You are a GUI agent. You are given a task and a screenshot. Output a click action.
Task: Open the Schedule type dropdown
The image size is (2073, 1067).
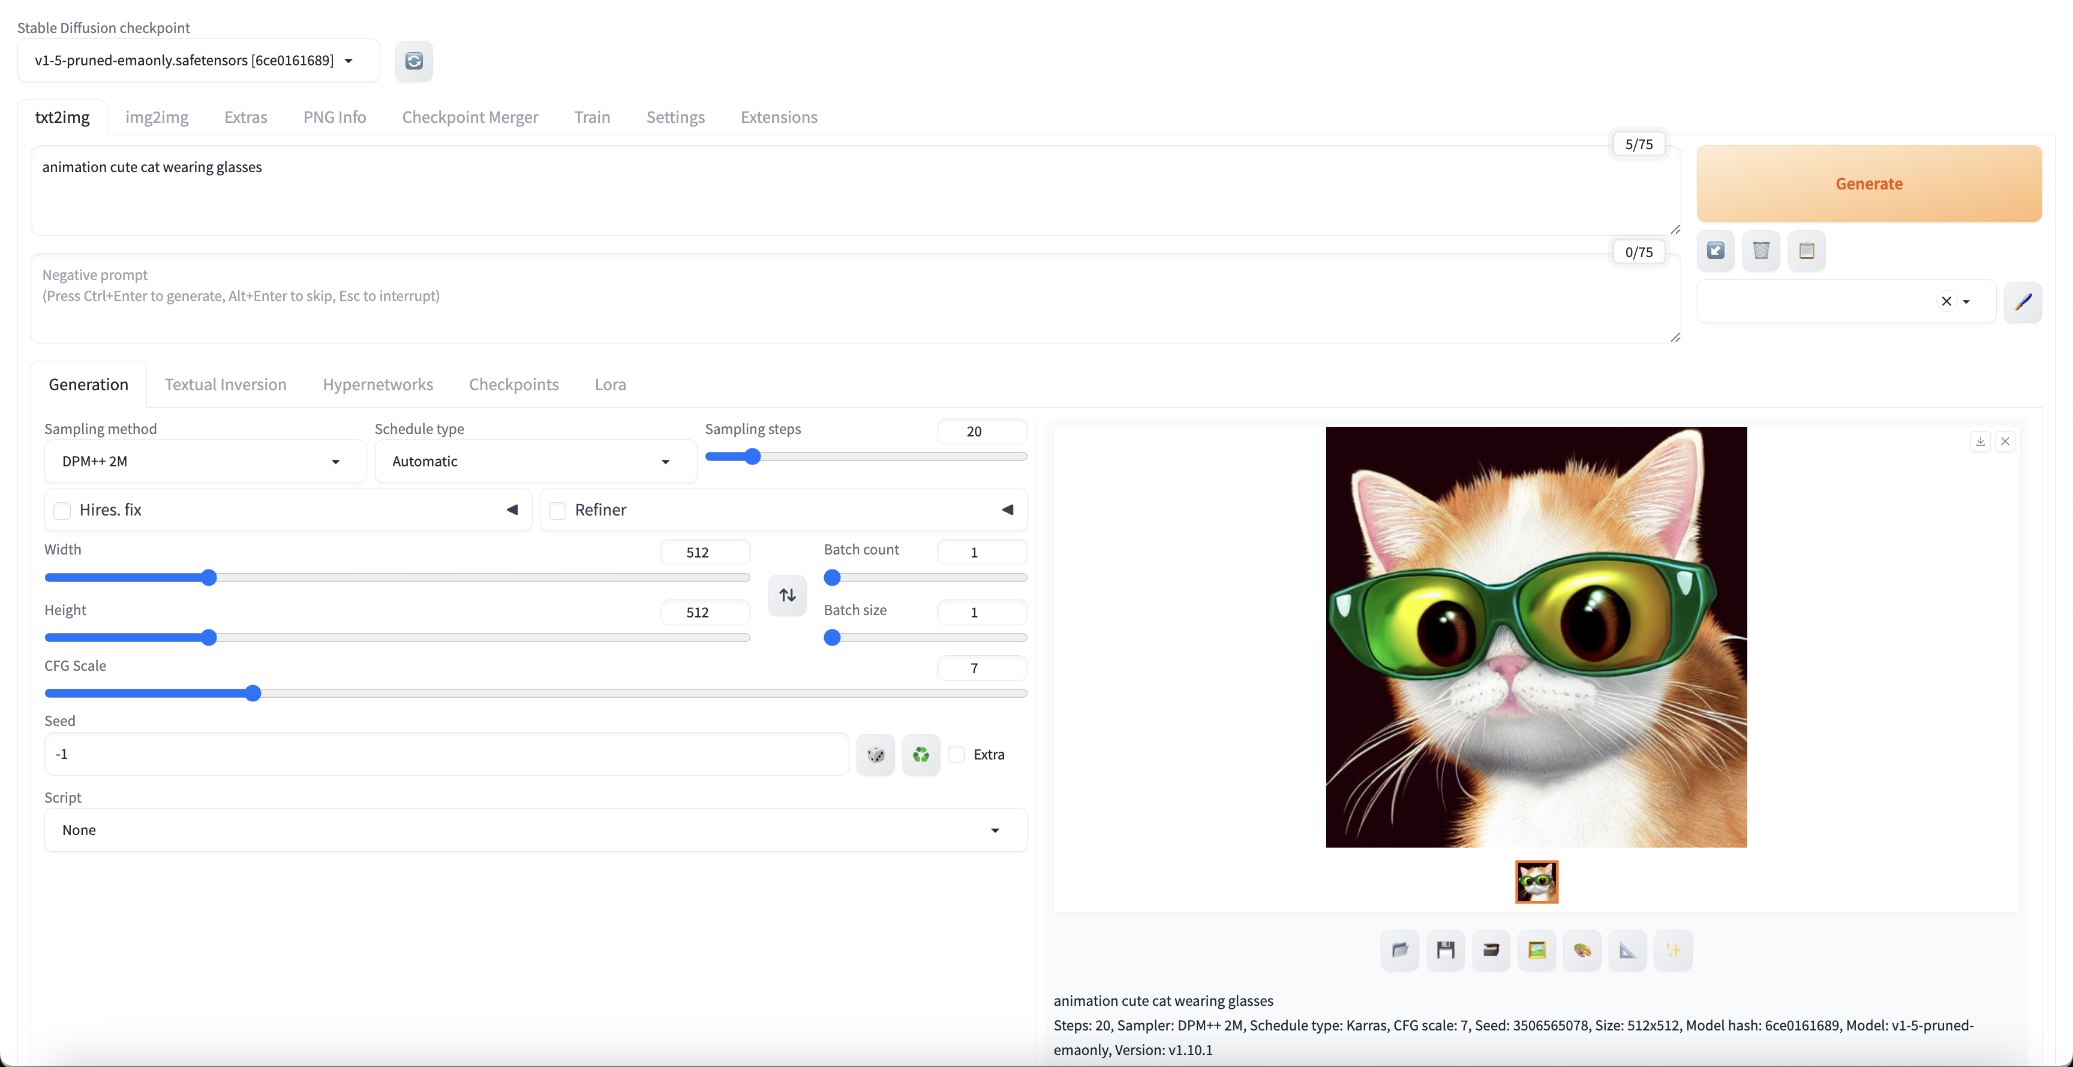click(534, 462)
